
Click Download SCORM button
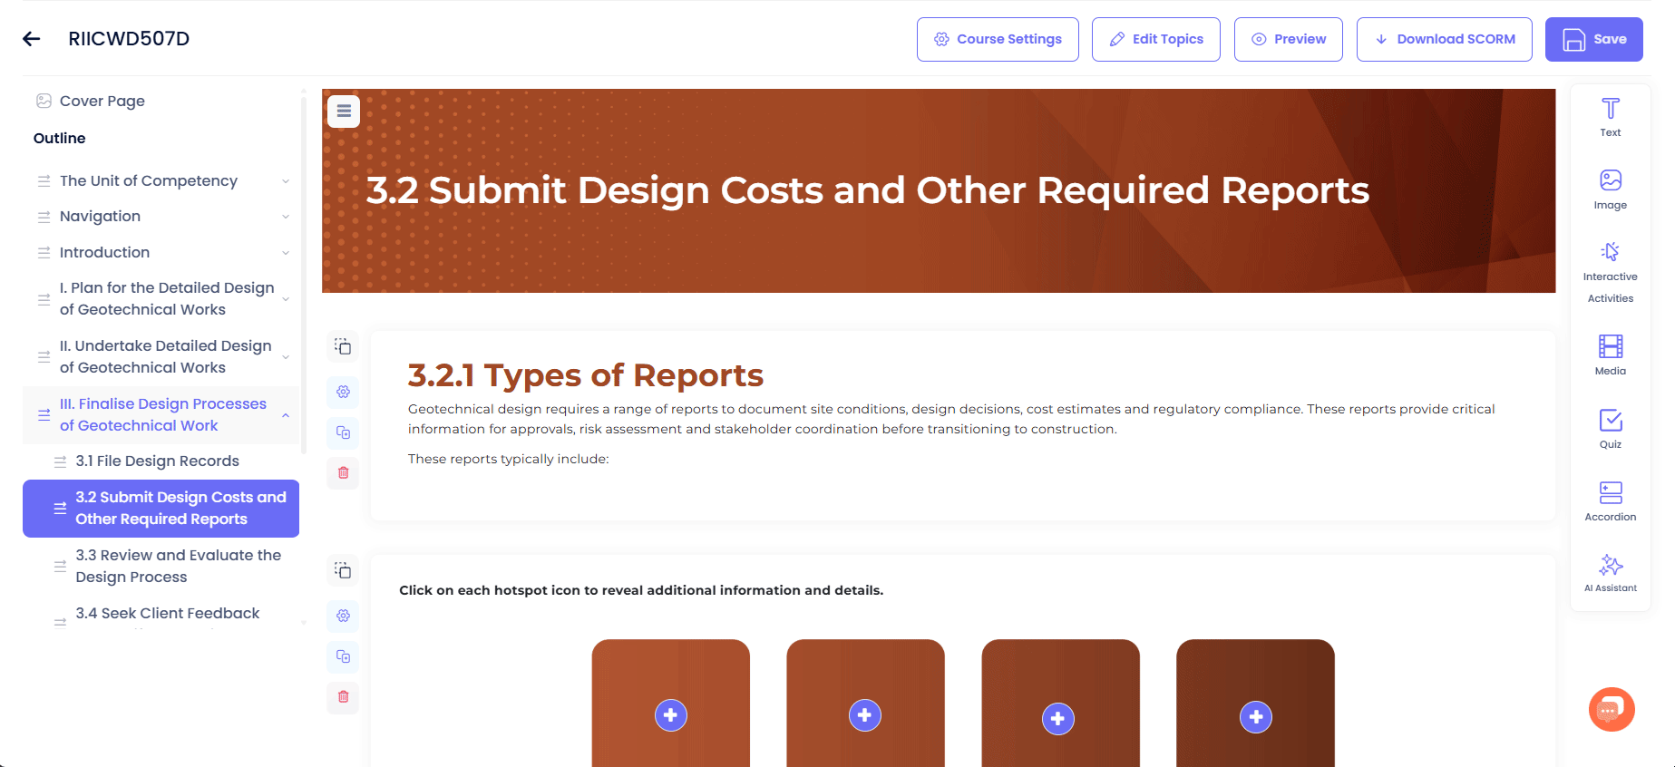click(x=1444, y=39)
